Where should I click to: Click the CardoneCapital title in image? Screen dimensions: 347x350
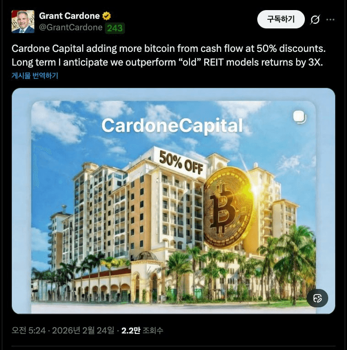172,126
